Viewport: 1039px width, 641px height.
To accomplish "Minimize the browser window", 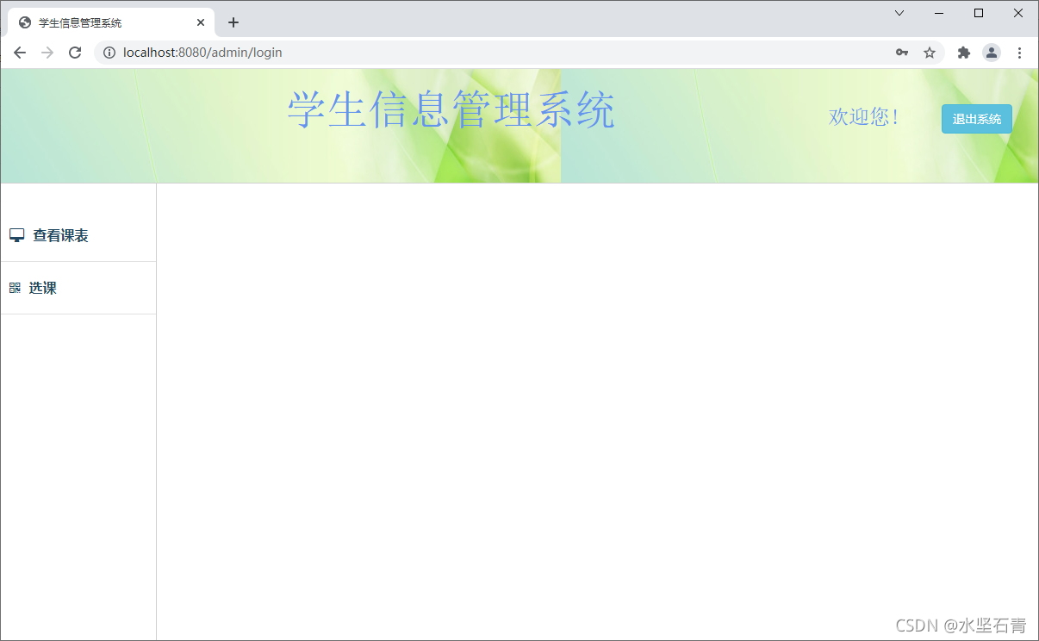I will [x=939, y=13].
